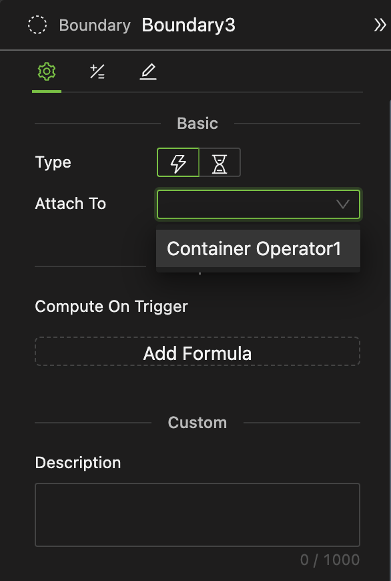This screenshot has height=581, width=391.
Task: Click the Basic section header
Action: pos(198,124)
